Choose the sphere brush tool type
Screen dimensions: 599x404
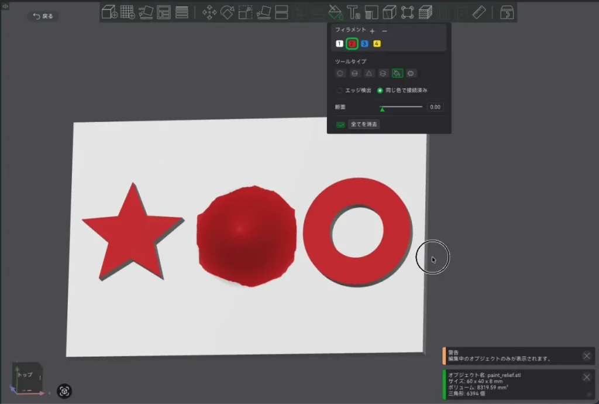[x=354, y=73]
